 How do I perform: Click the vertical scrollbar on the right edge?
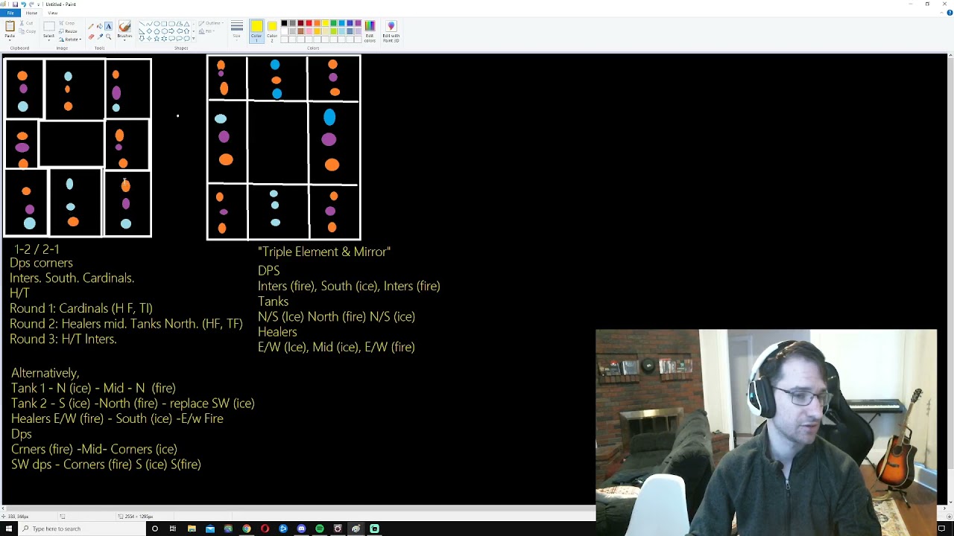point(950,279)
